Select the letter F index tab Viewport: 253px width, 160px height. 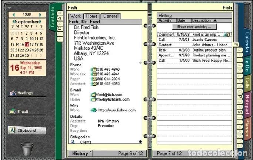pyautogui.click(x=236, y=45)
